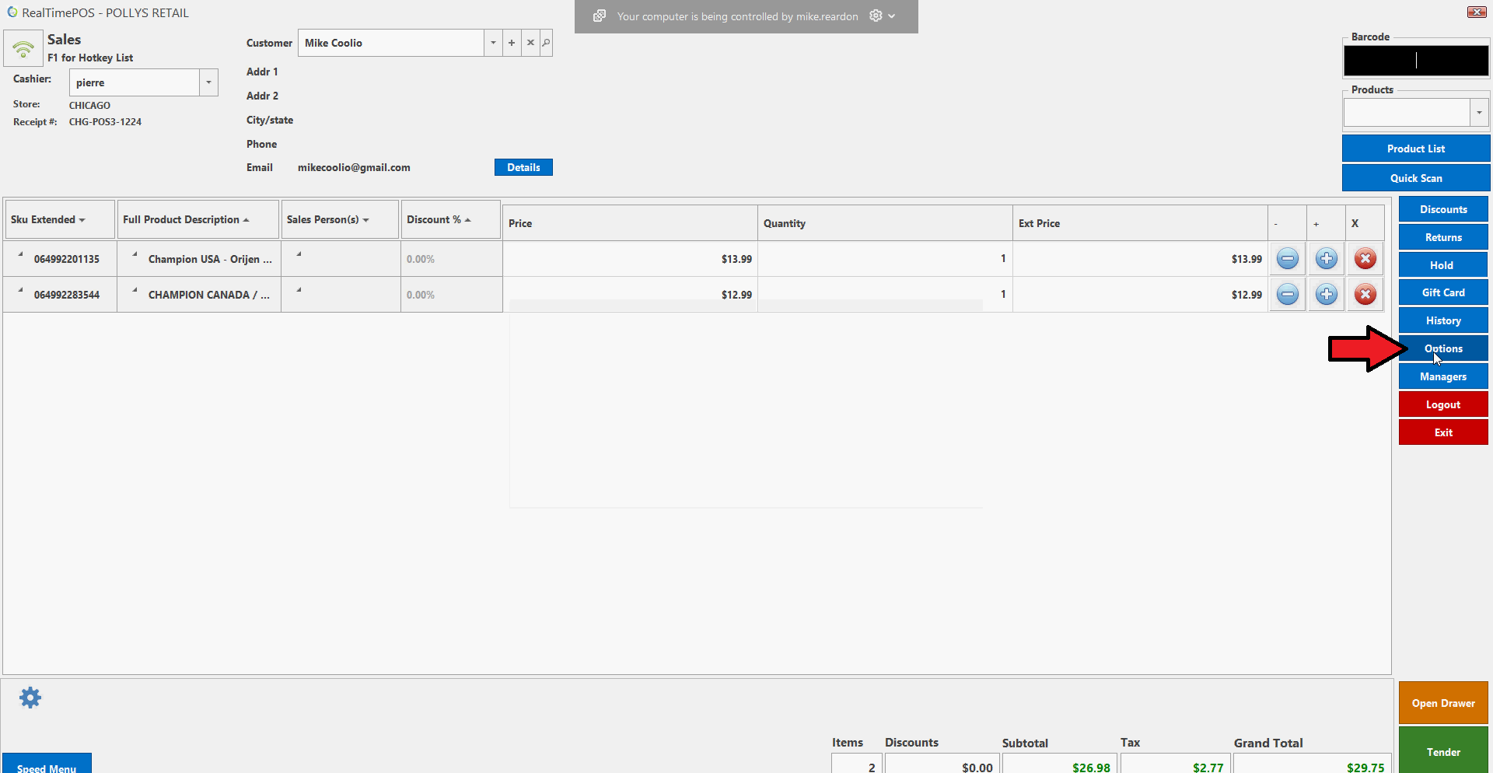Open remote control session settings gear
Screen dimensions: 1493x773
(876, 16)
